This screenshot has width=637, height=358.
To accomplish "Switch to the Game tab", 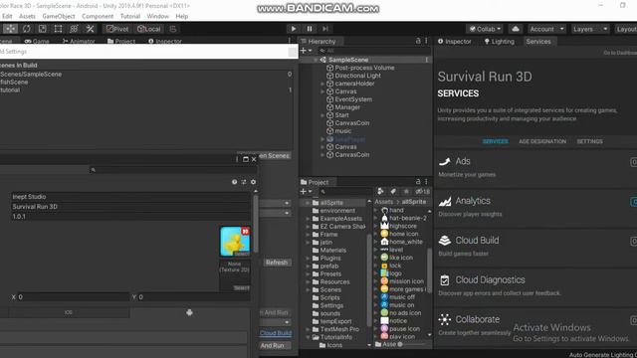I will point(37,42).
